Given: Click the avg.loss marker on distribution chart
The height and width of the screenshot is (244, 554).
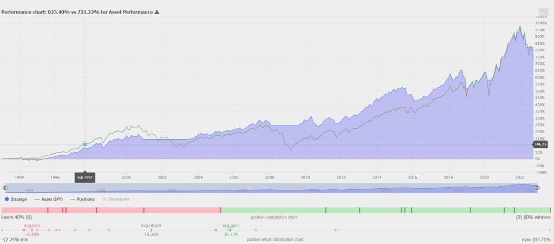Looking at the screenshot, I should pos(32,230).
